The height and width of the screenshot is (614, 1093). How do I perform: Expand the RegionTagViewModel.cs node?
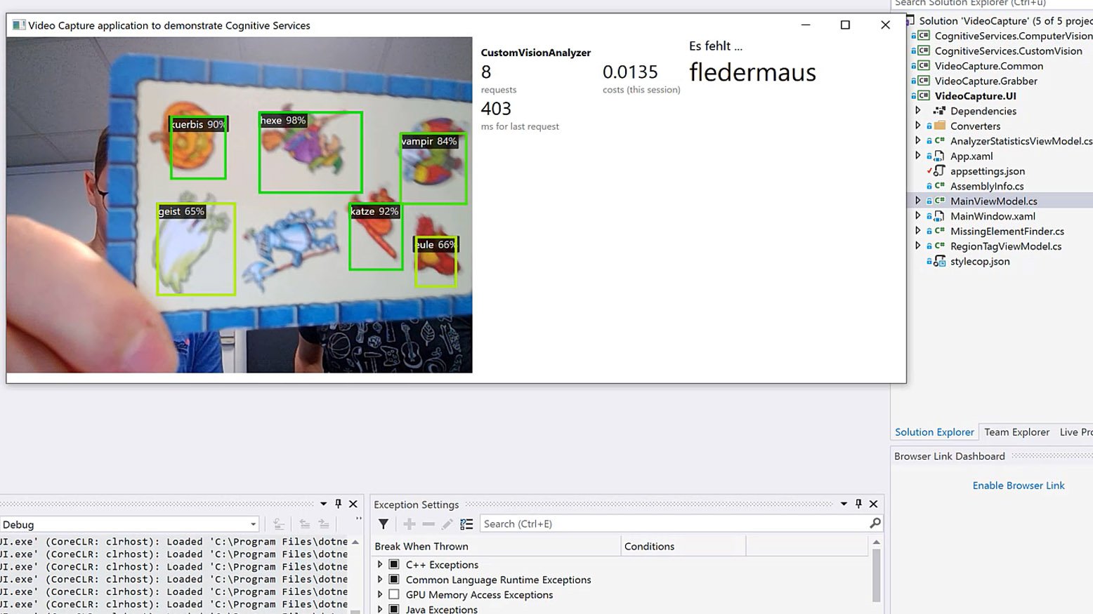[x=917, y=246]
